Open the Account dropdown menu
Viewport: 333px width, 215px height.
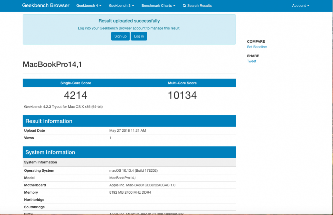300,6
